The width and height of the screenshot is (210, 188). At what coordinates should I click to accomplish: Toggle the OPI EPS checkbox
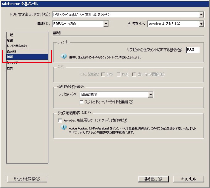(x=103, y=74)
